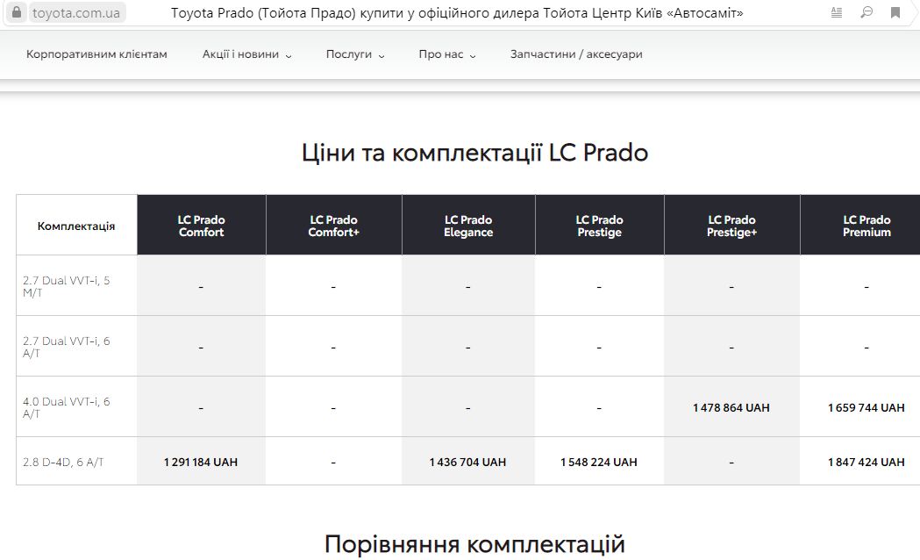Expand the Про нас dropdown chevron
Screen dimensions: 920x560
coord(473,55)
